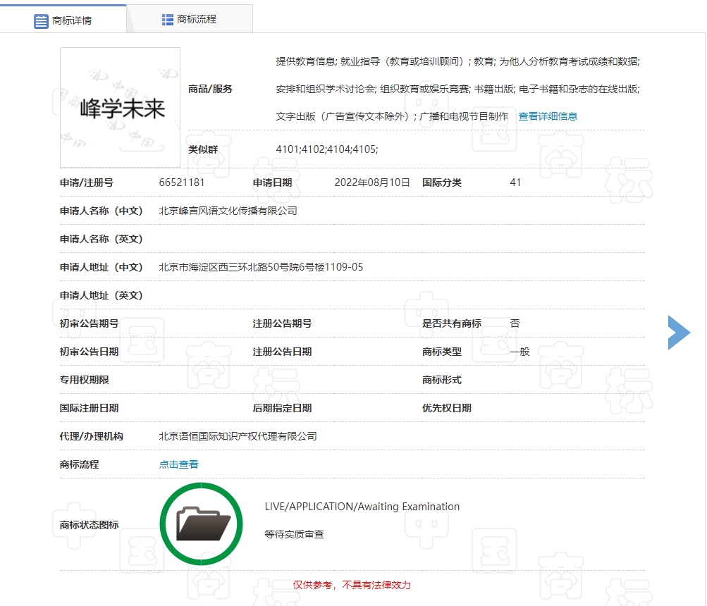Click the green folder status icon
The image size is (707, 606).
click(x=201, y=524)
